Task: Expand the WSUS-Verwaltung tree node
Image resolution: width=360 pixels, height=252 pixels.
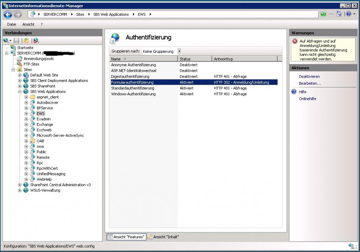Action: click(x=20, y=190)
